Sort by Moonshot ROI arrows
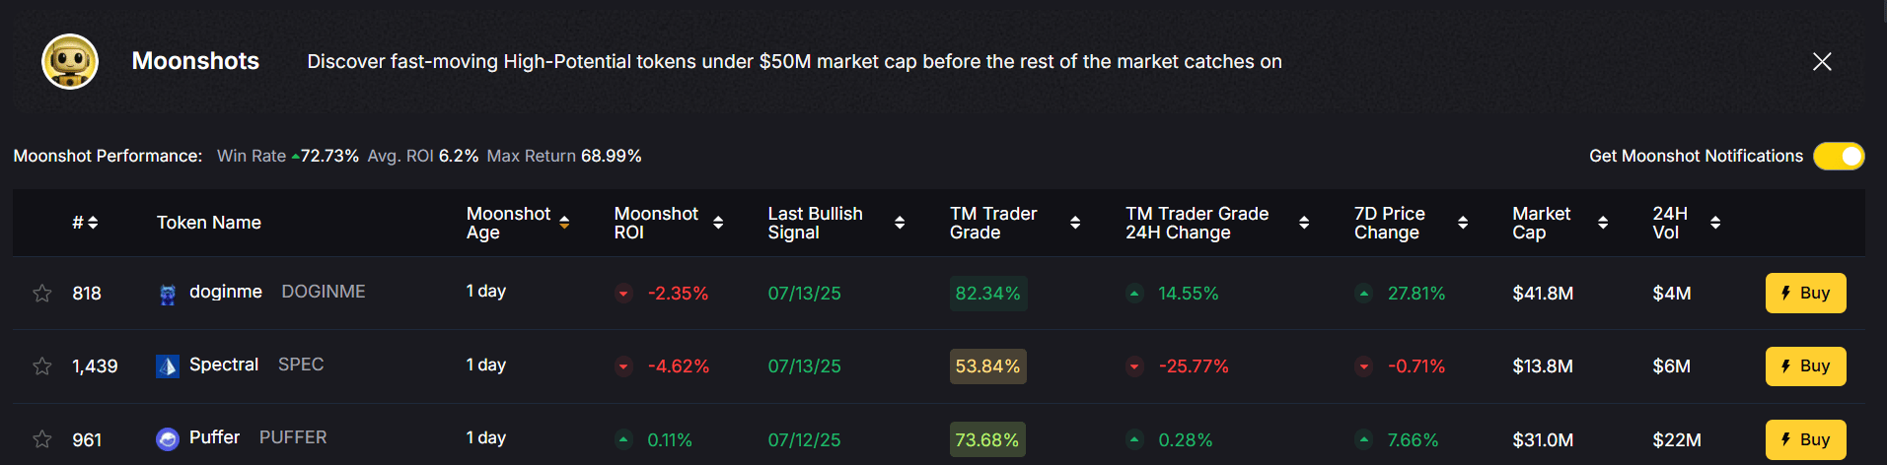The height and width of the screenshot is (465, 1887). click(718, 223)
